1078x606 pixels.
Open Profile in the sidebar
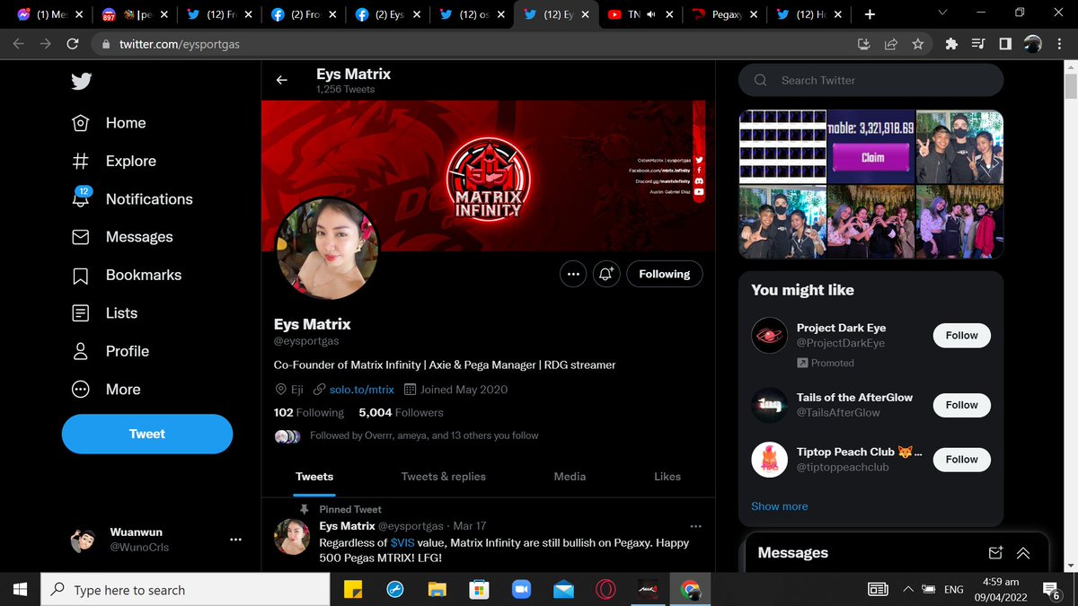click(x=110, y=351)
